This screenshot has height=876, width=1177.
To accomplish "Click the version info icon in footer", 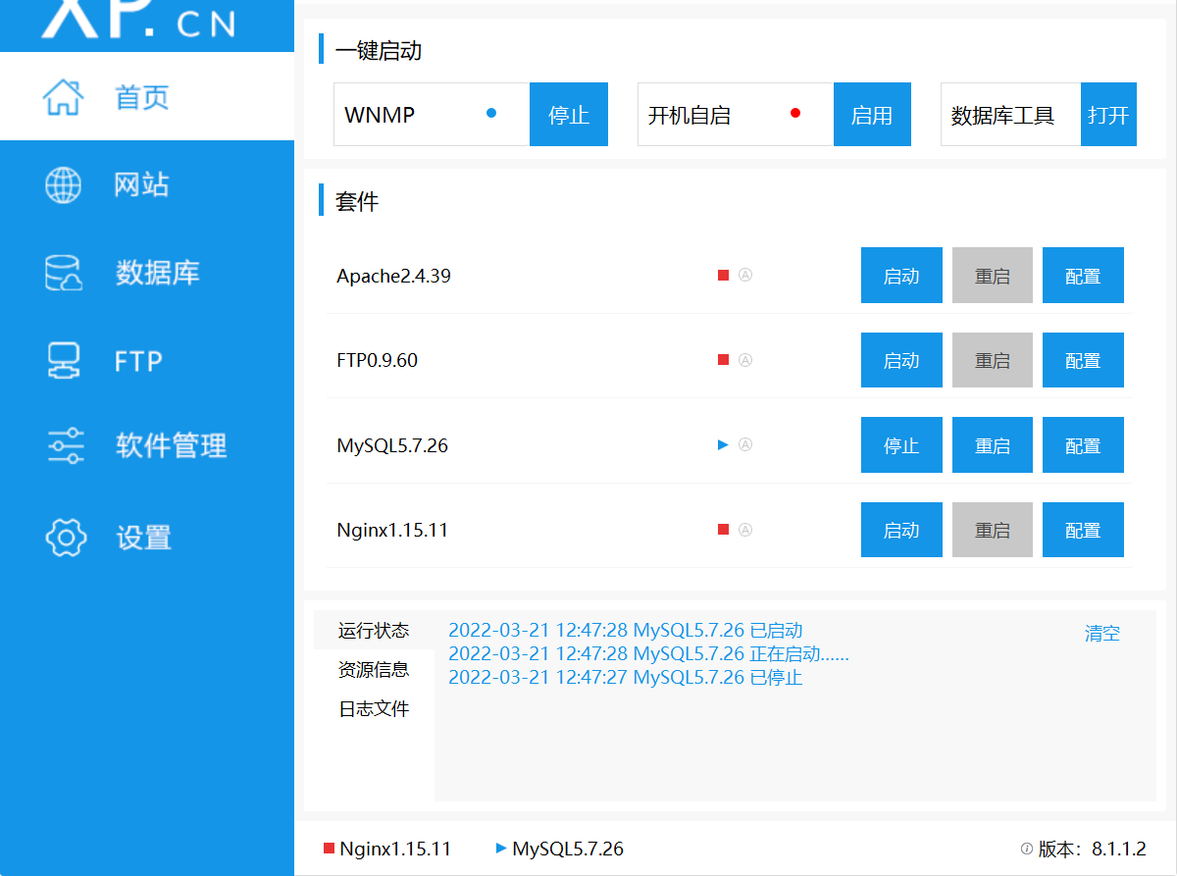I will click(x=1027, y=849).
